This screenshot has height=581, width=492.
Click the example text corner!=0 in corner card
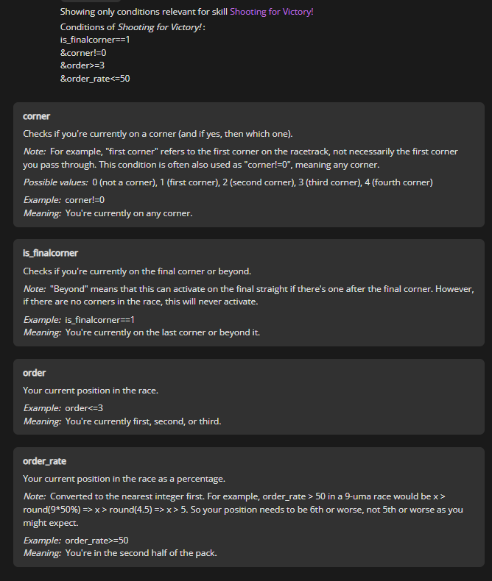85,200
